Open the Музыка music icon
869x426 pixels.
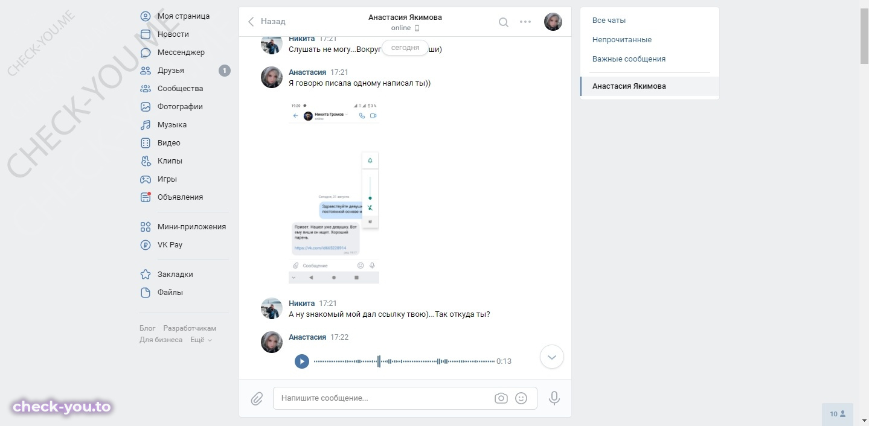(x=146, y=125)
